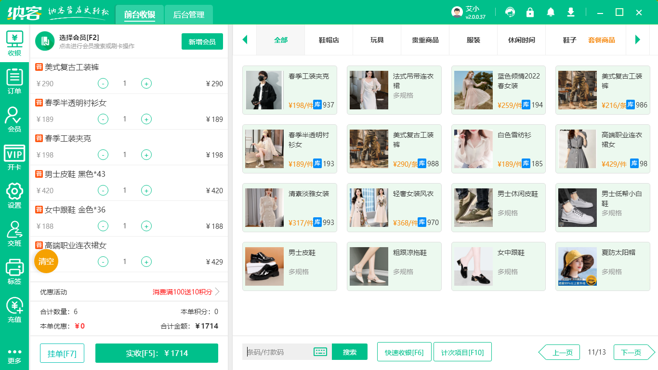Decrease quantity of 男士皮鞋 黑色*43
Image resolution: width=658 pixels, height=370 pixels.
point(103,190)
